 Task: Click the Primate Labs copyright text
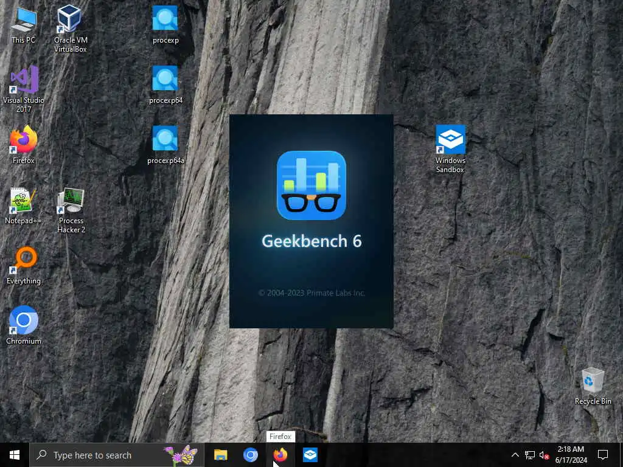pos(311,293)
